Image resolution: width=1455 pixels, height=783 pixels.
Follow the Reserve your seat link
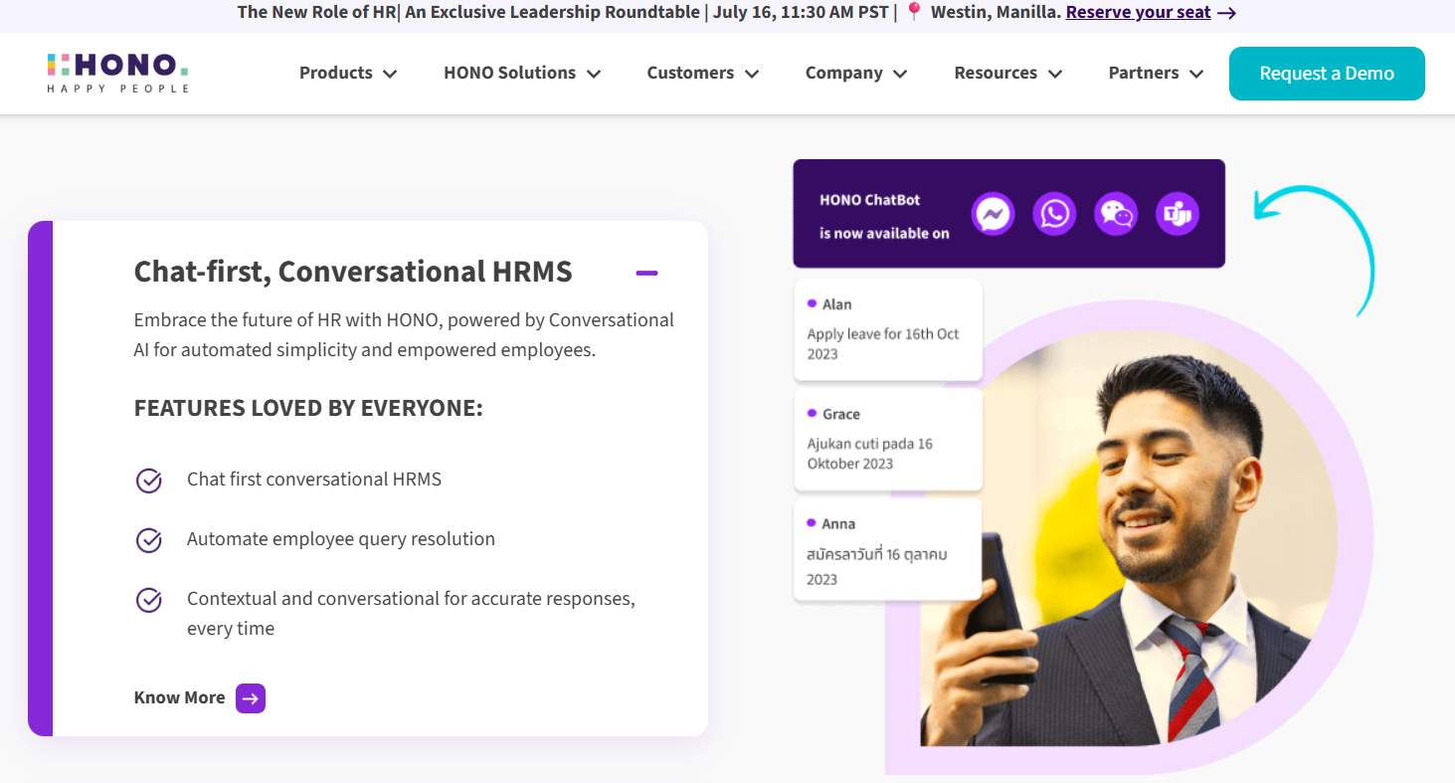[1138, 13]
